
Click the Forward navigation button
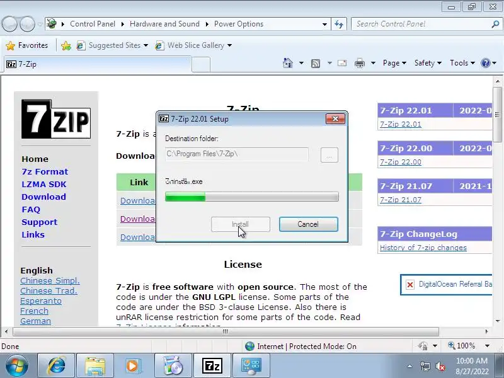click(28, 24)
